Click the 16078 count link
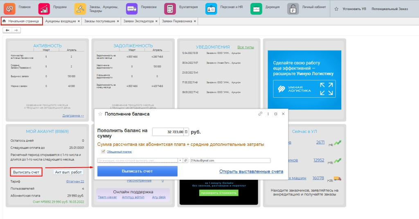The width and height of the screenshot is (419, 219). [x=318, y=178]
